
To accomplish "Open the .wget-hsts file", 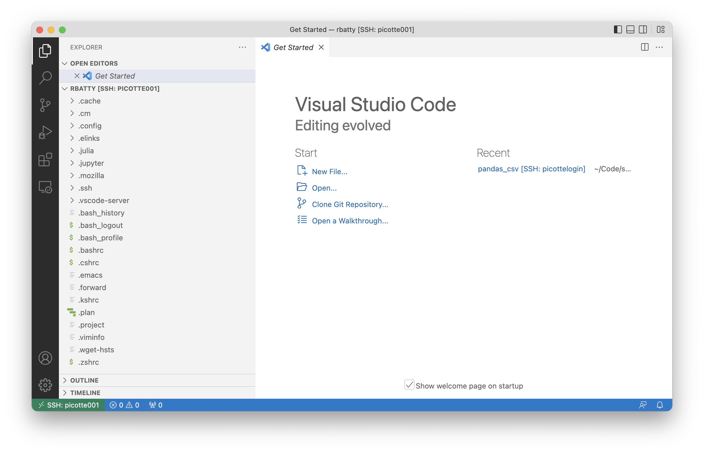I will tap(157, 350).
